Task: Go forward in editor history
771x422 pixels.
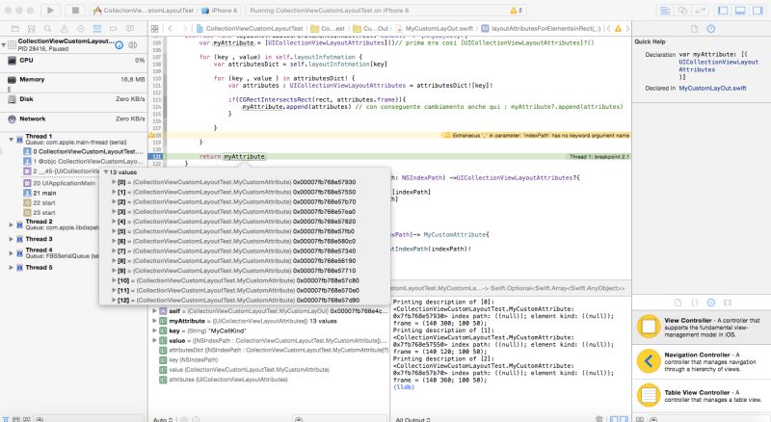Action: (185, 29)
